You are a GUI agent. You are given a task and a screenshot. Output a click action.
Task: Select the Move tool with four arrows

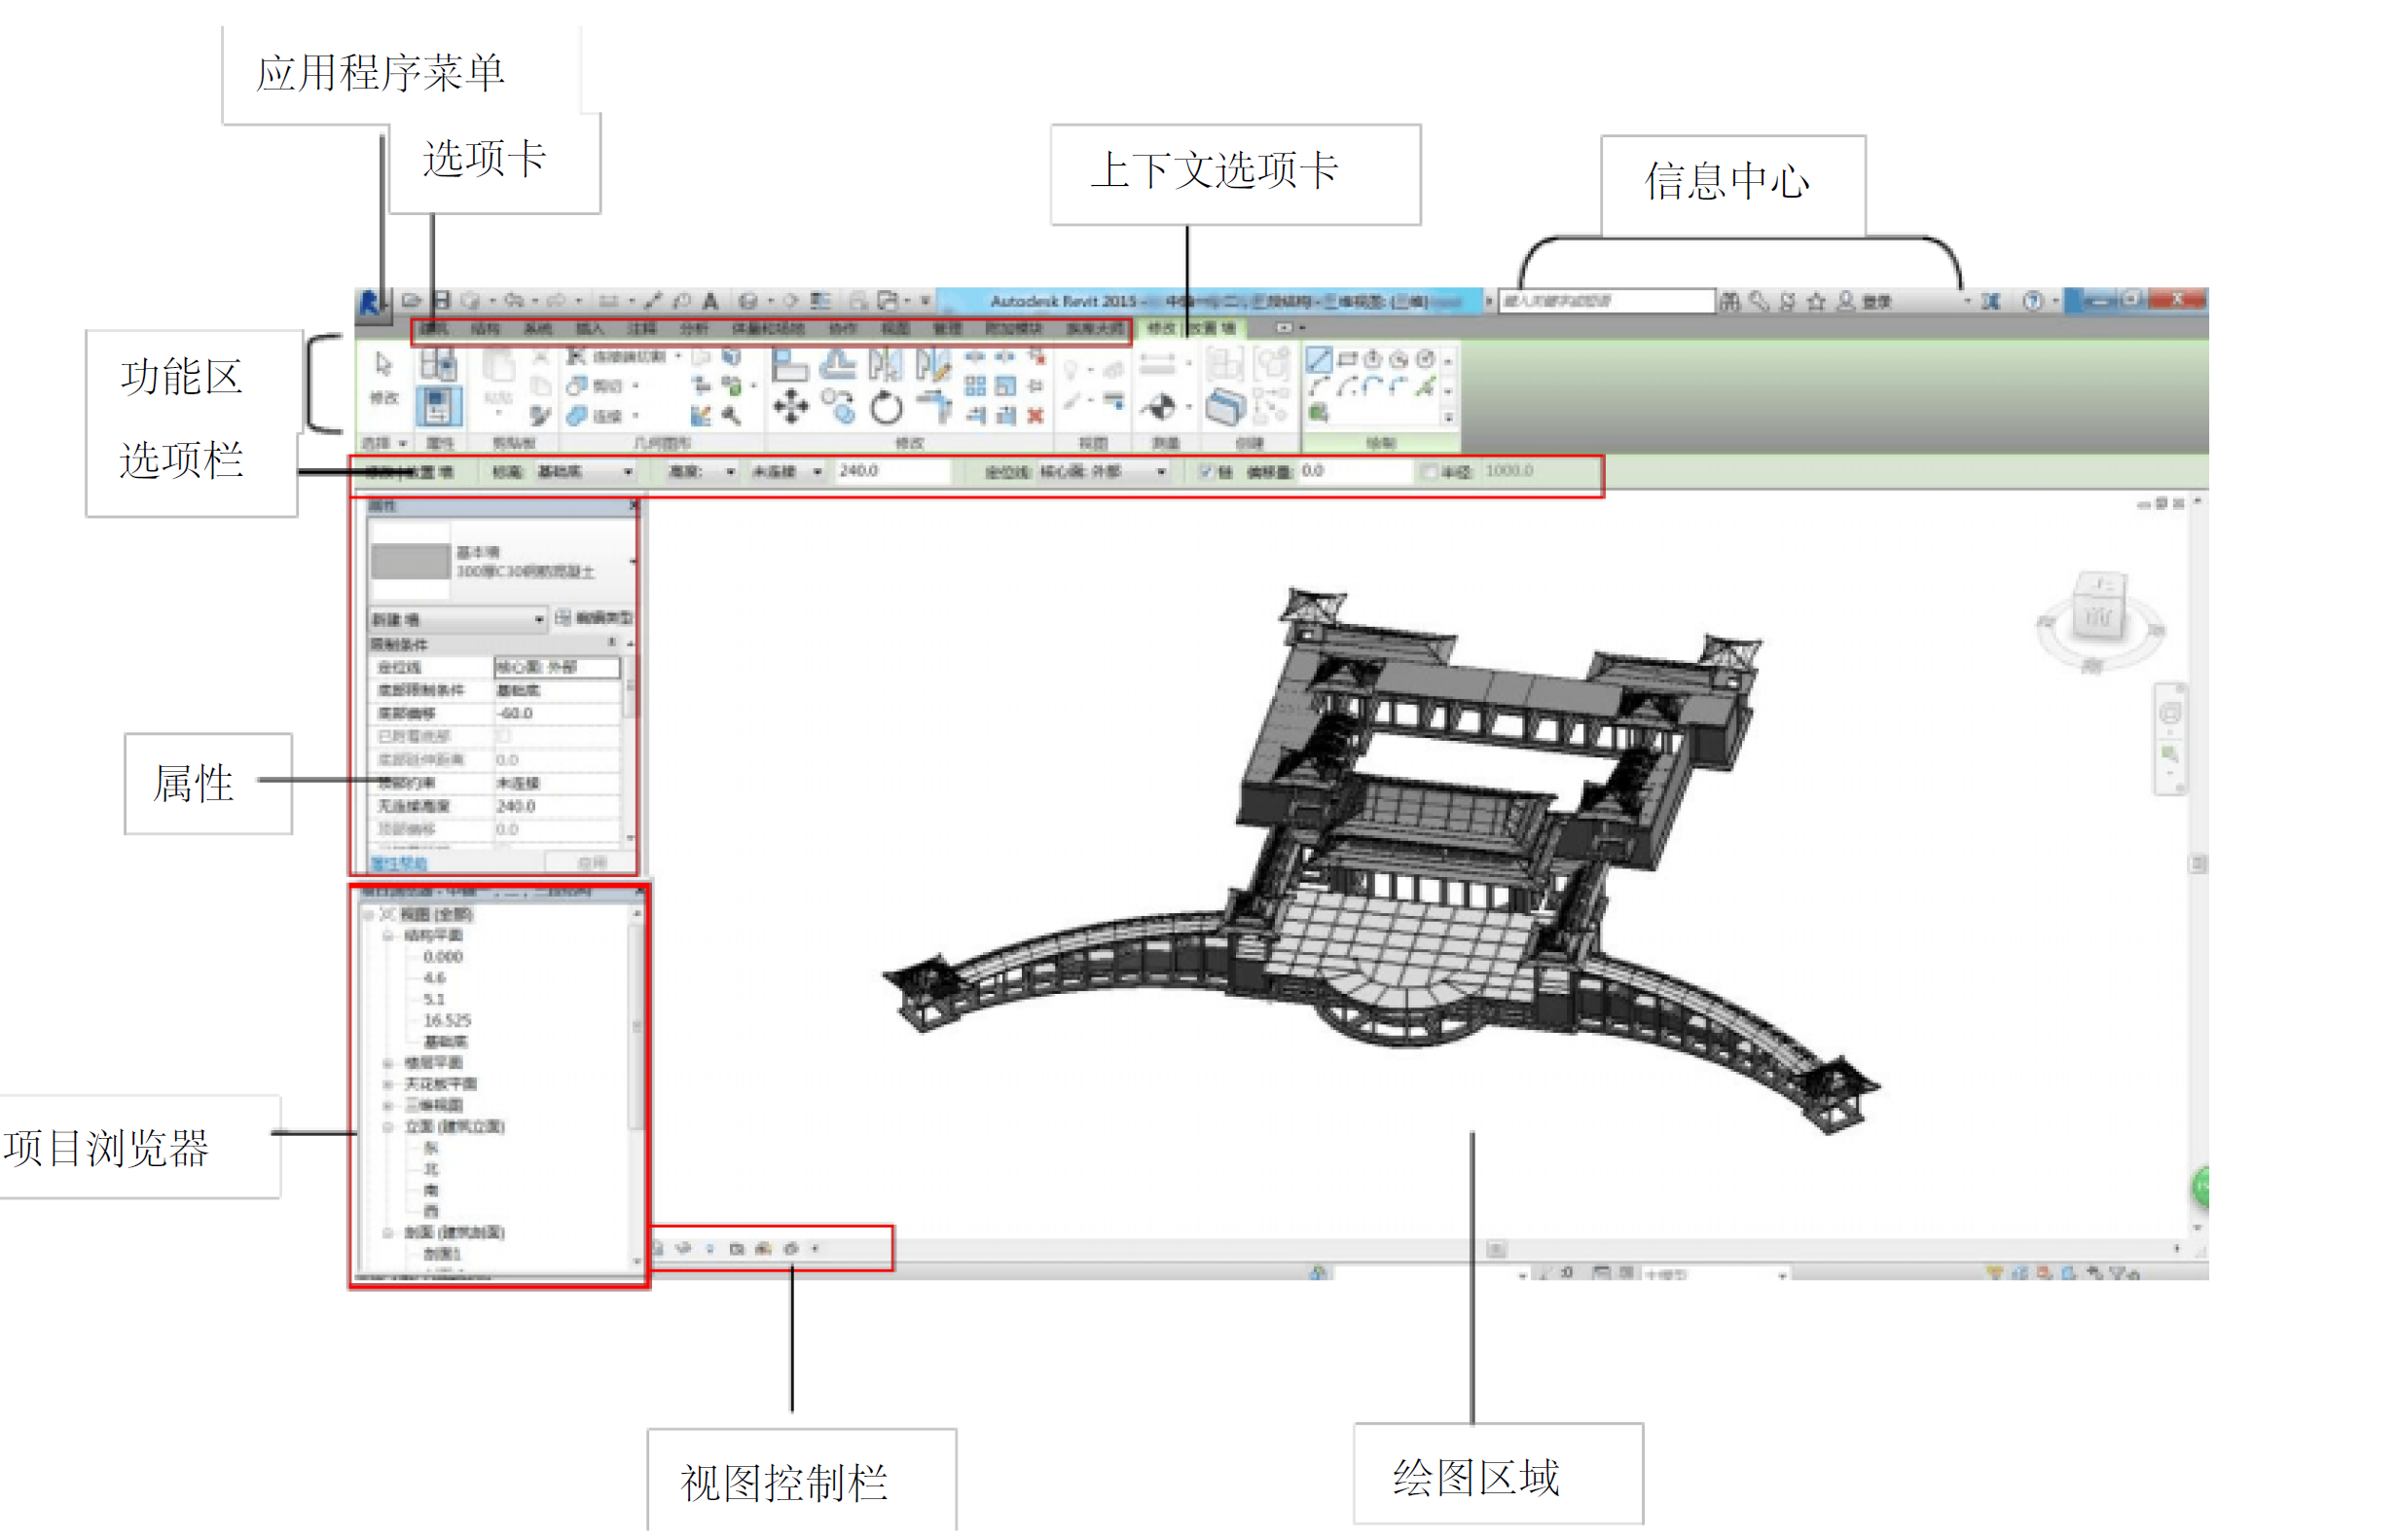point(790,408)
